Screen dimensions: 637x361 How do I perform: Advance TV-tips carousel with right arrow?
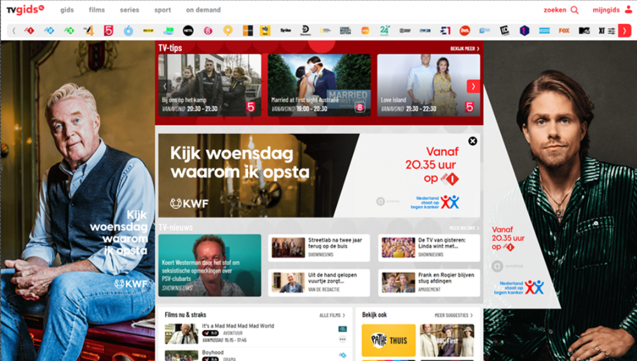(x=473, y=86)
